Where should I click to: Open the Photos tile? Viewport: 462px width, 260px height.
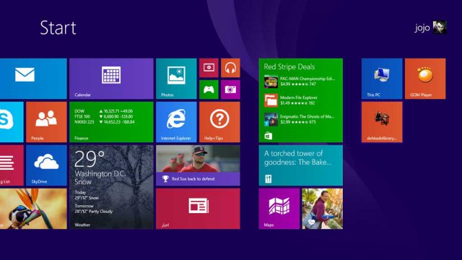(x=176, y=79)
